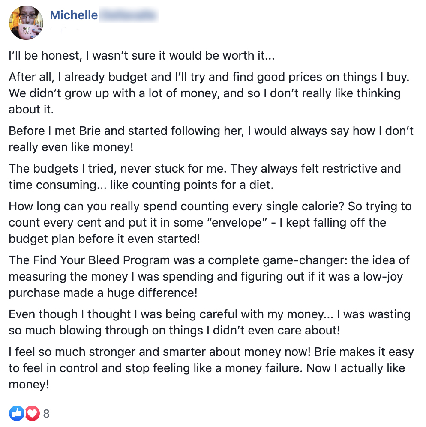Click the red heart Love reaction icon
This screenshot has height=427, width=426.
click(33, 413)
